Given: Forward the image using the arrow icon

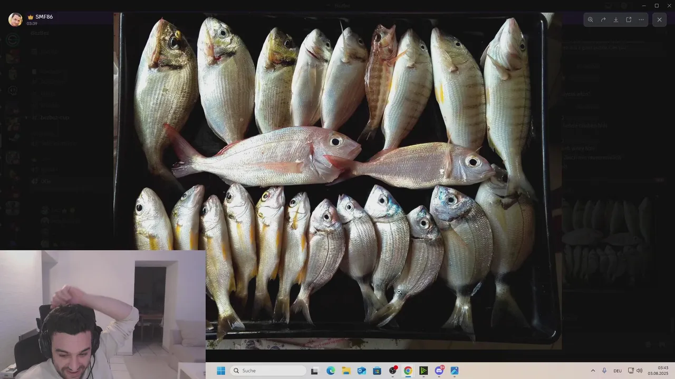Looking at the screenshot, I should click(603, 19).
